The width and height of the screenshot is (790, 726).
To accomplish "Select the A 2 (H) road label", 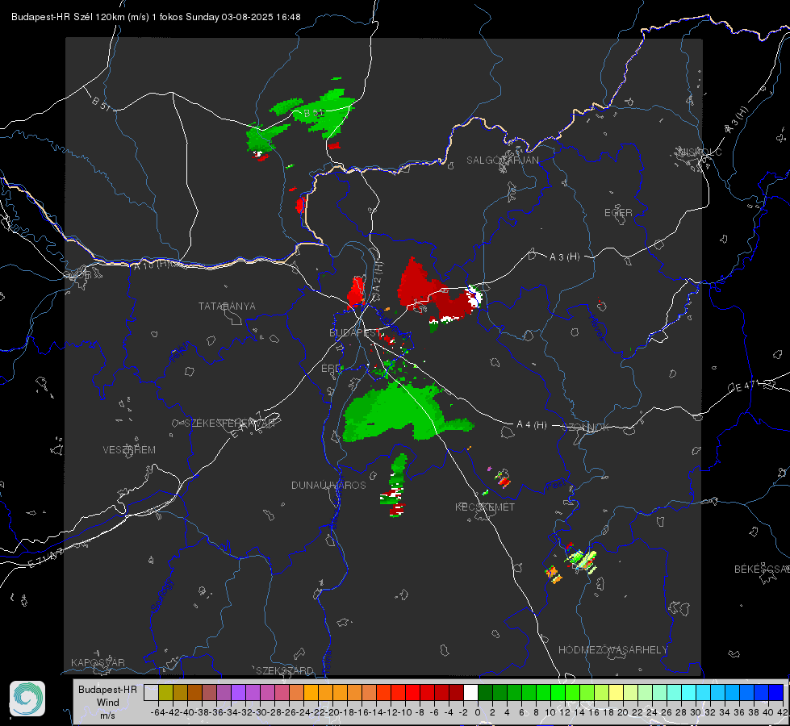I will 378,282.
